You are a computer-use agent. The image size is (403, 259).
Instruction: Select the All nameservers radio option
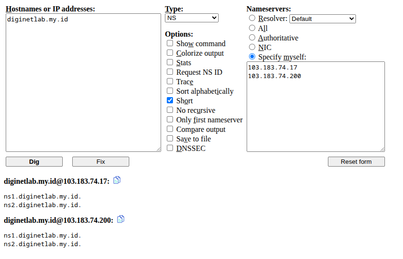click(x=252, y=28)
